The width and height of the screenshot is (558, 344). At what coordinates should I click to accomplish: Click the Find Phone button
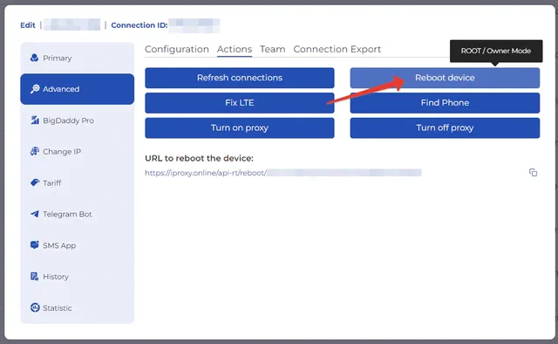point(445,103)
